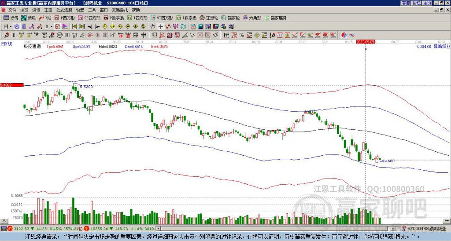Screen dimensions: 451x241
Task: Click the 日K线 chart label
Action: pyautogui.click(x=7, y=44)
